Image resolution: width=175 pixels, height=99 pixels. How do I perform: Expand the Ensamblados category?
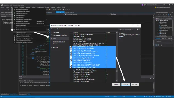tap(51, 29)
